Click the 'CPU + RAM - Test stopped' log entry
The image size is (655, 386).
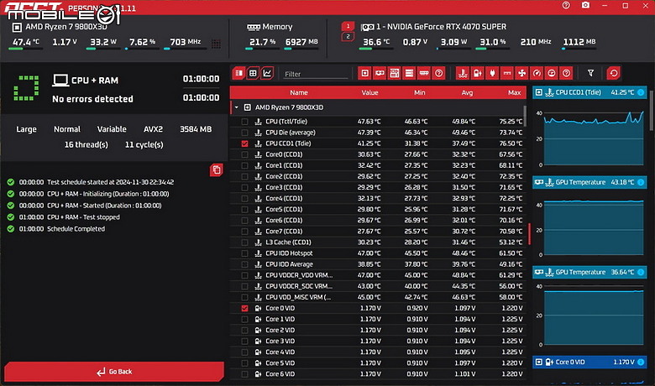pos(83,217)
